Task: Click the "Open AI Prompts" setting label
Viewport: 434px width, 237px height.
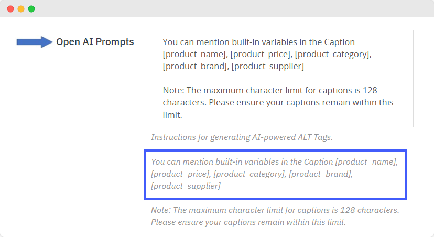Action: (x=95, y=42)
